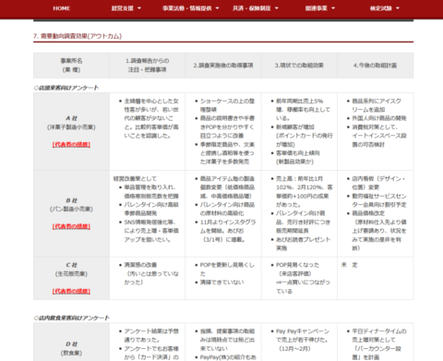Click the 未定 cell for C社
Screen dimensions: 443x361
[349, 265]
